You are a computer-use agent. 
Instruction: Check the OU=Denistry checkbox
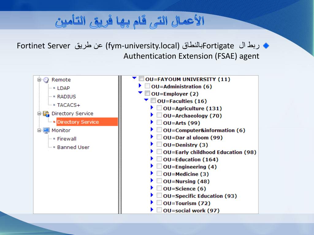pyautogui.click(x=159, y=144)
